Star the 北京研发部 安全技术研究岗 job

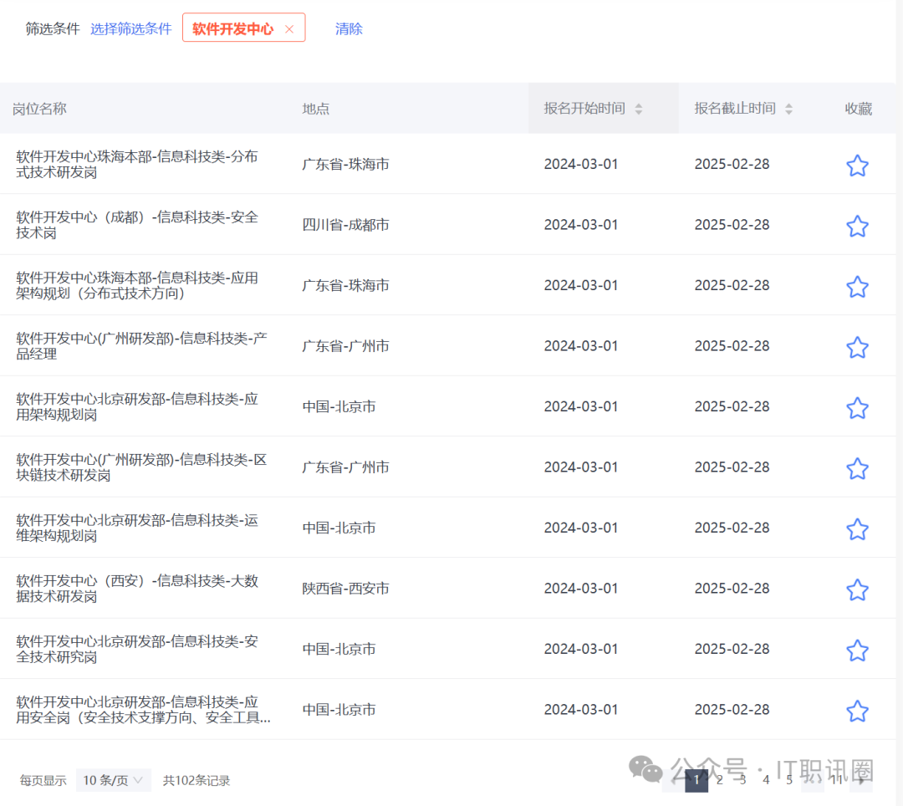click(x=857, y=650)
